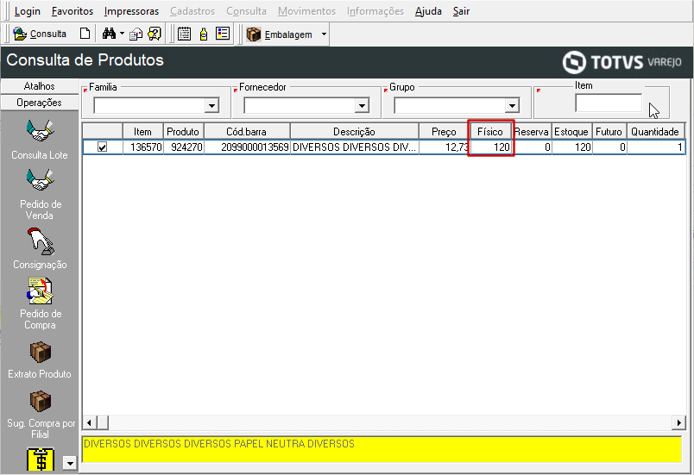The width and height of the screenshot is (694, 475).
Task: Click the Sair menu item
Action: (461, 11)
